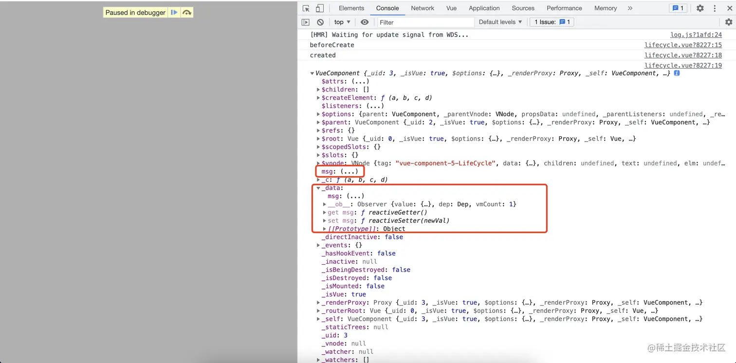
Task: Expand the set msg reactiveSetter
Action: pos(324,220)
